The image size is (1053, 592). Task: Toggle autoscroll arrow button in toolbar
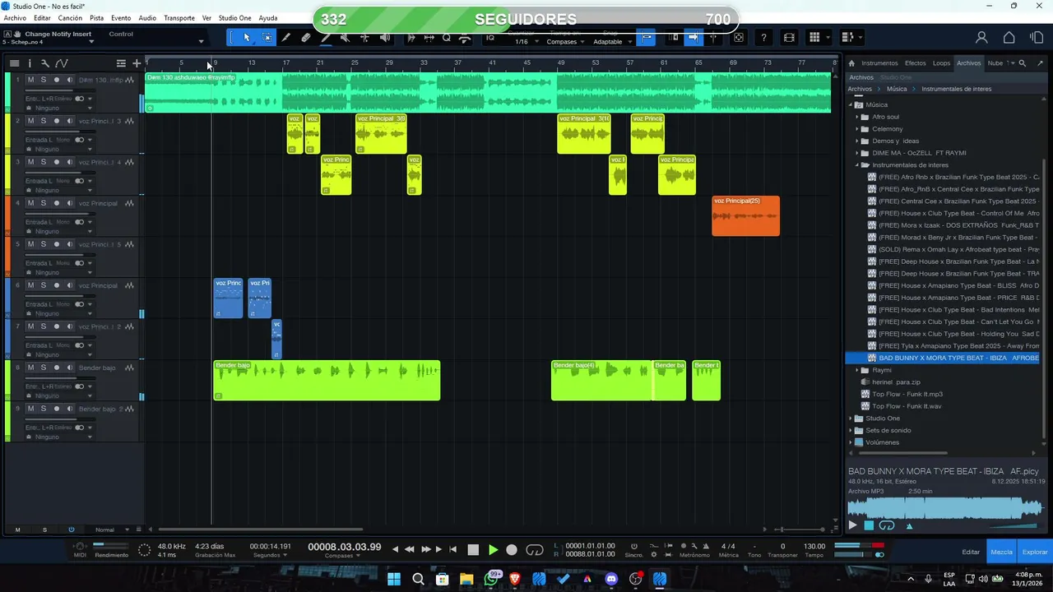pyautogui.click(x=693, y=37)
